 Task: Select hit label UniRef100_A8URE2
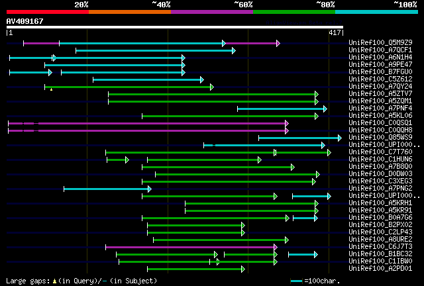point(380,239)
